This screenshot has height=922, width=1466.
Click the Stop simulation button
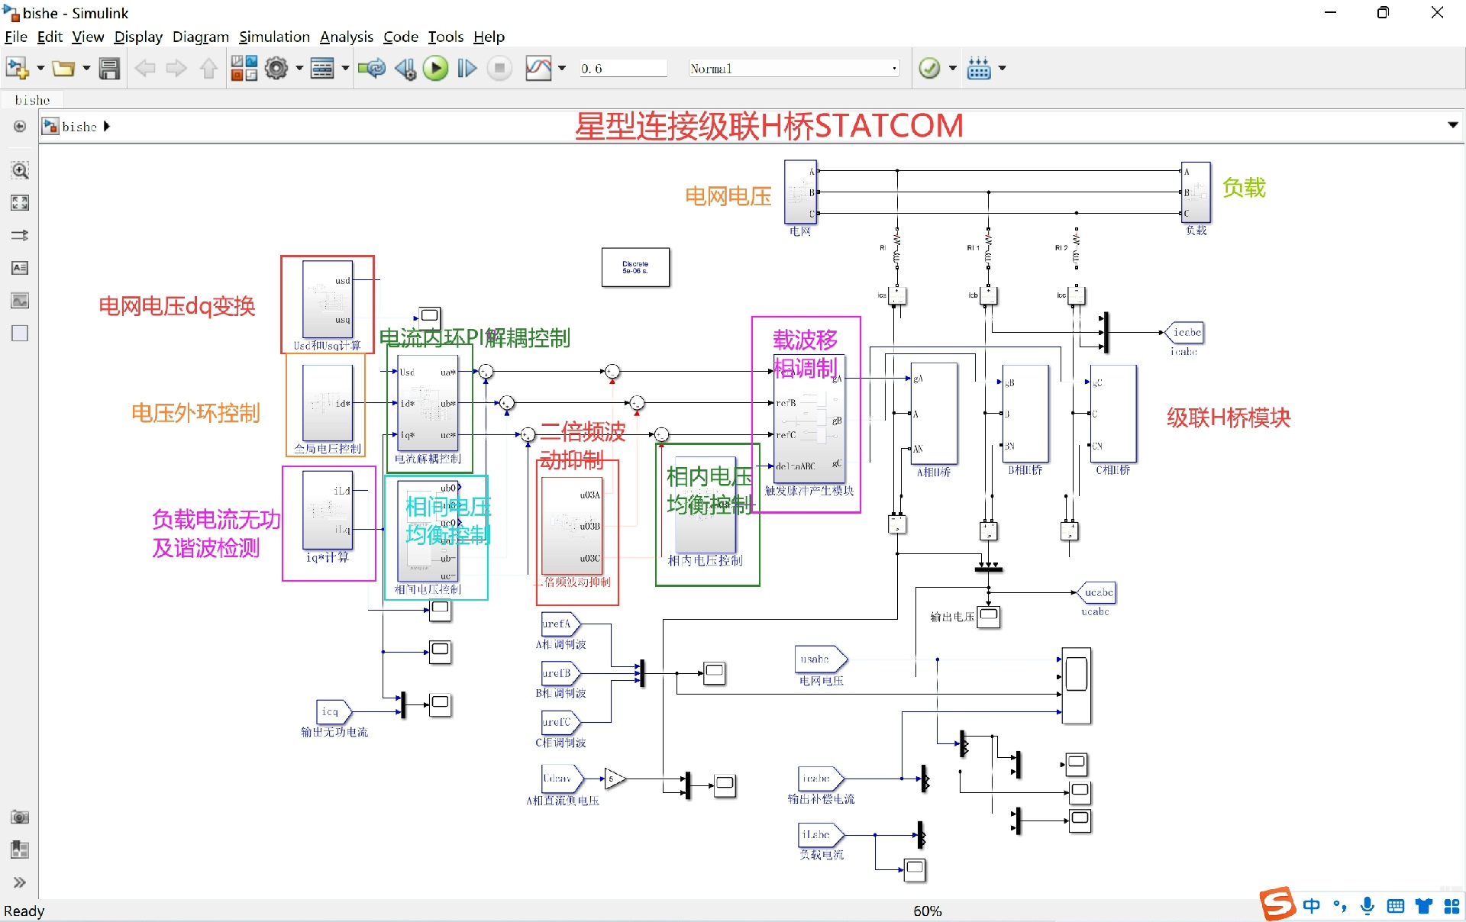pyautogui.click(x=499, y=69)
